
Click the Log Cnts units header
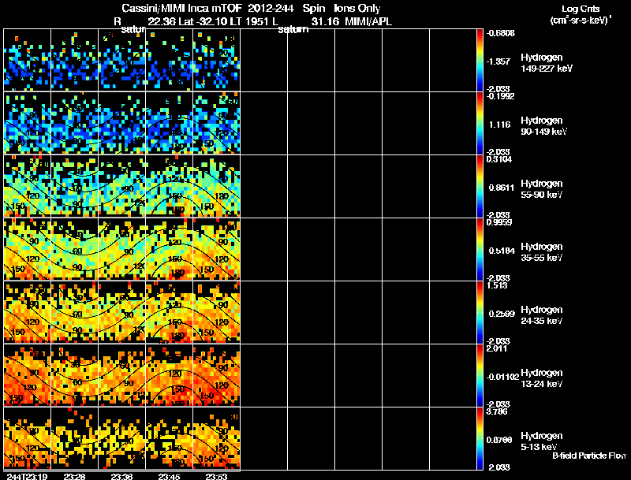[581, 14]
